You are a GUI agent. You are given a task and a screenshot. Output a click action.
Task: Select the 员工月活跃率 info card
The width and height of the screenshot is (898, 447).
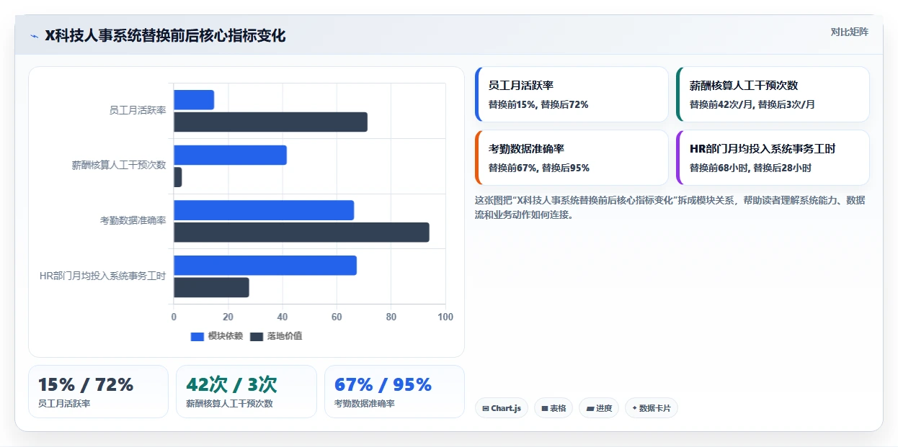[572, 94]
